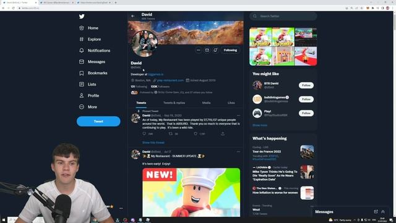
Task: Reload the page with browser refresh
Action: [x=14, y=8]
